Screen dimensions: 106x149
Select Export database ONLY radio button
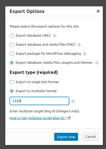[12, 36]
